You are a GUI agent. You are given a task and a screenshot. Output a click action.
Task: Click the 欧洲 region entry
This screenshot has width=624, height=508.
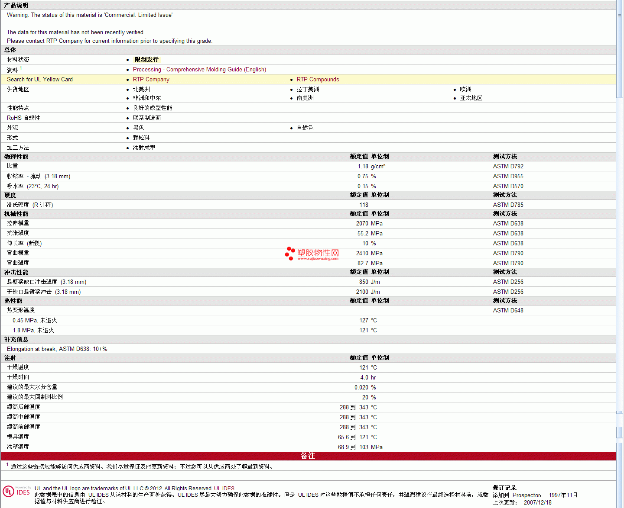(465, 90)
